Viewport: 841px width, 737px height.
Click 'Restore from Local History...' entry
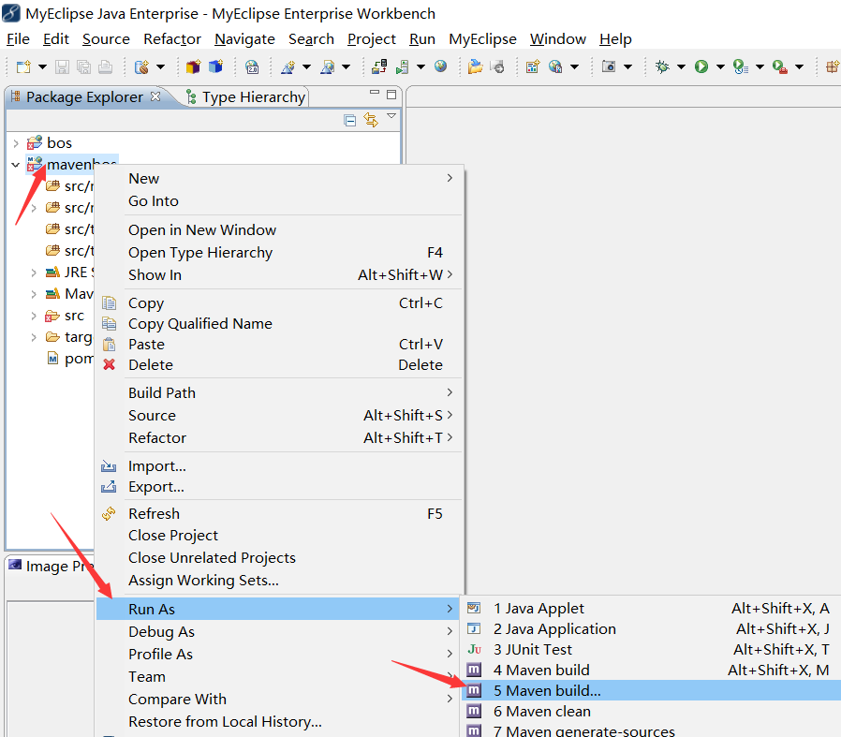tap(278, 721)
